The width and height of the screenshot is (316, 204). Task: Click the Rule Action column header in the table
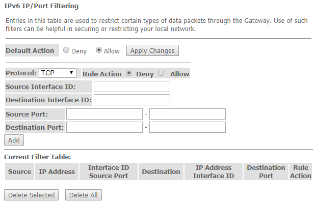[x=301, y=172]
